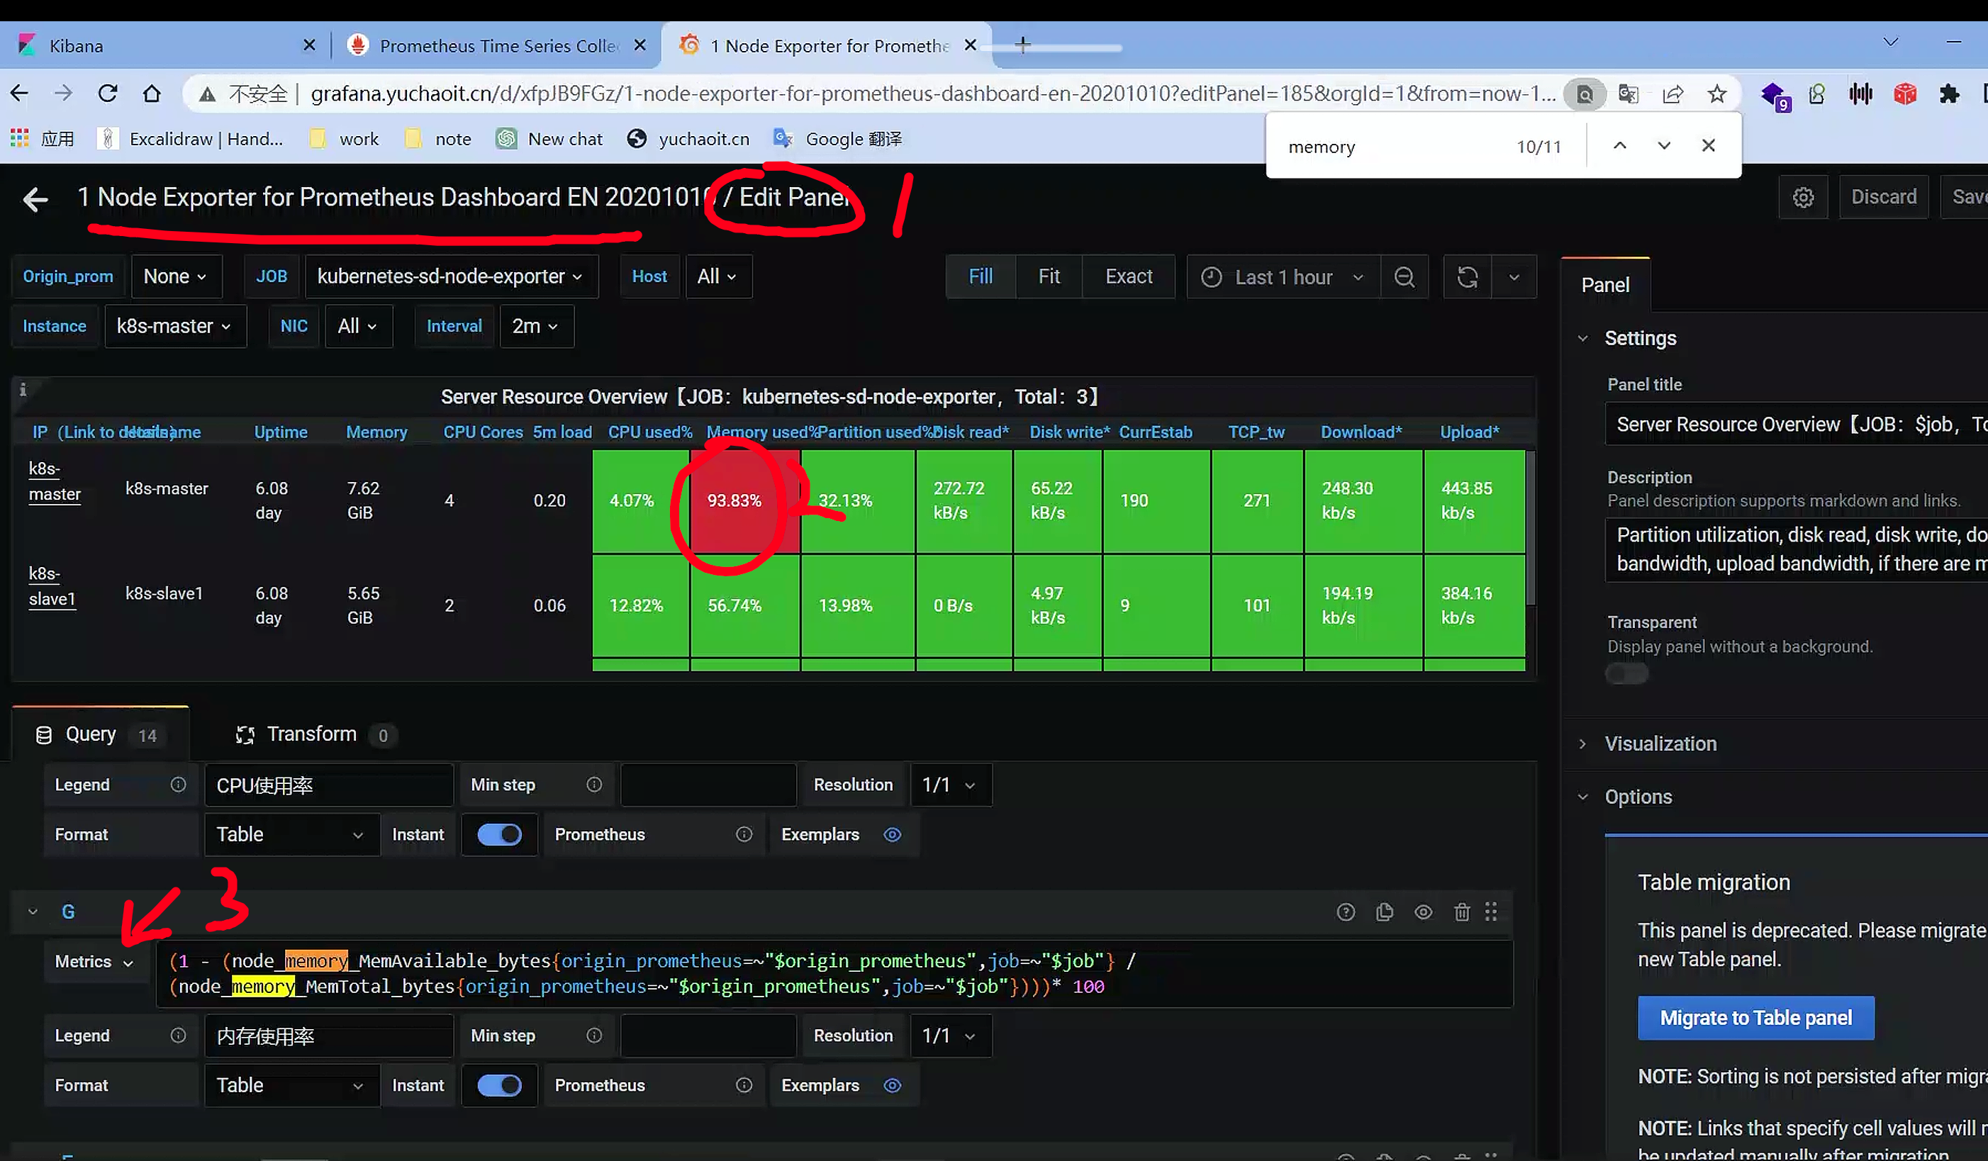Click the go back arrow beside dashboard title
This screenshot has height=1161, width=1988.
click(35, 198)
